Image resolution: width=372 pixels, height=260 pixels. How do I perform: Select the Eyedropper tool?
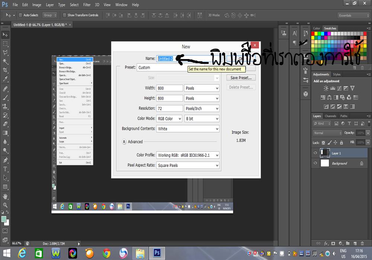tap(5, 79)
